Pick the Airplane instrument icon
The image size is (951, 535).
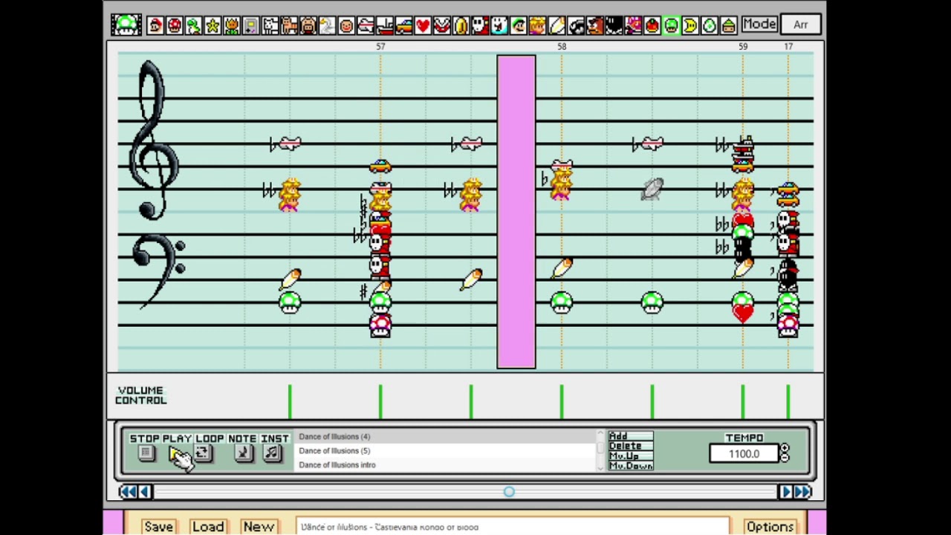[x=366, y=25]
